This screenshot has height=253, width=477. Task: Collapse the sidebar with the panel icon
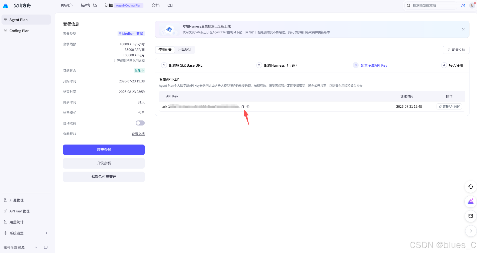(x=46, y=247)
